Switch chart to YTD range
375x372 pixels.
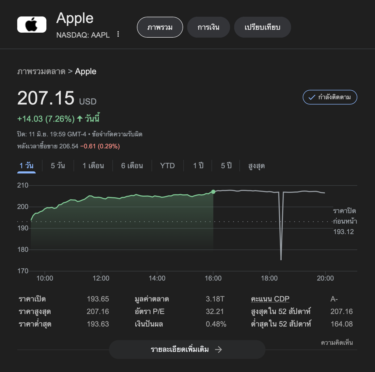point(167,166)
